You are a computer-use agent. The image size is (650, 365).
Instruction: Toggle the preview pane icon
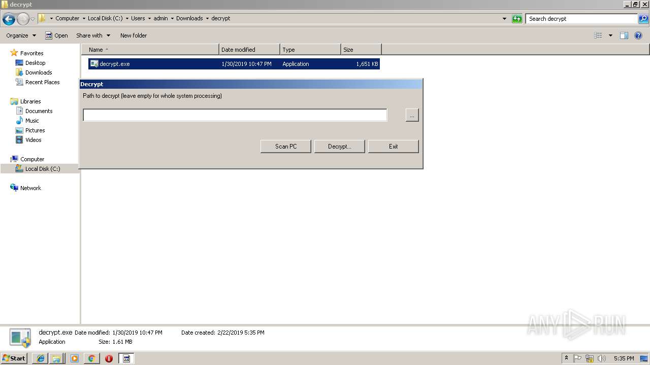624,35
